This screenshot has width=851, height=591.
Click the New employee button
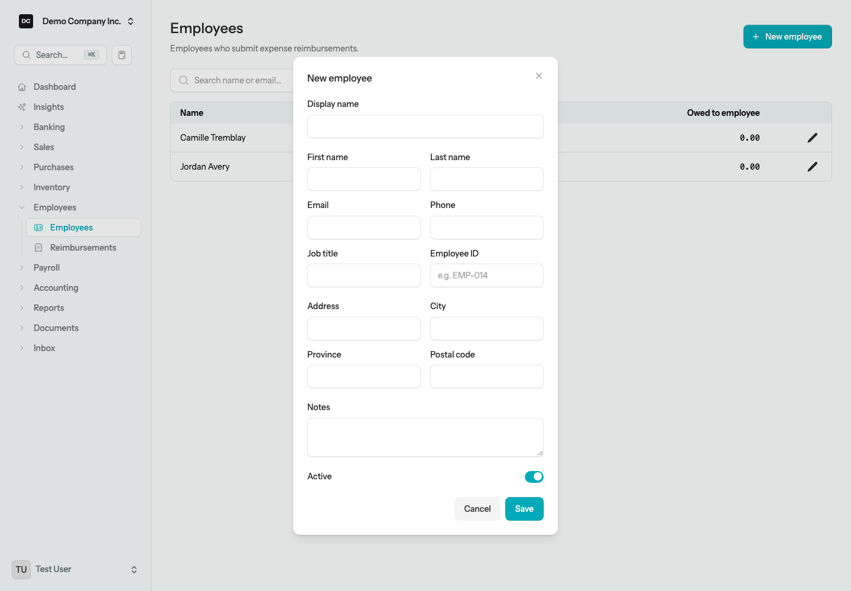tap(788, 37)
